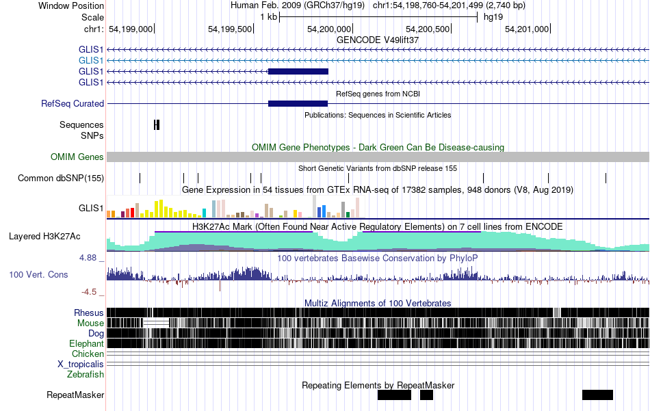Click the Zebrafish alignment row label
650x411 pixels.
coord(86,375)
